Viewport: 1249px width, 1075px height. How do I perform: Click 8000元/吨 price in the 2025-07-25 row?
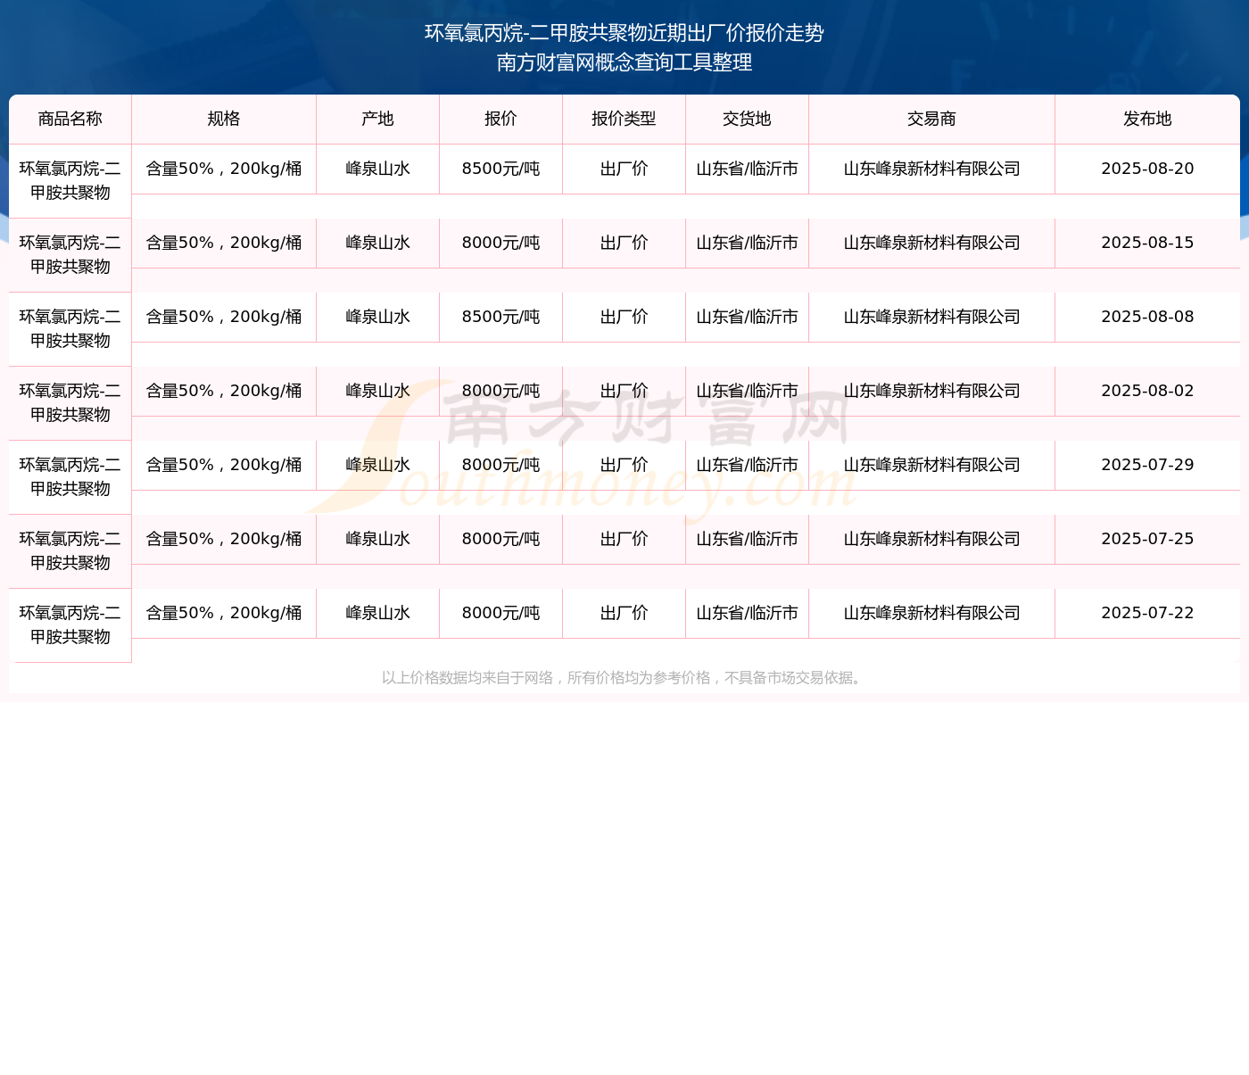pos(501,540)
